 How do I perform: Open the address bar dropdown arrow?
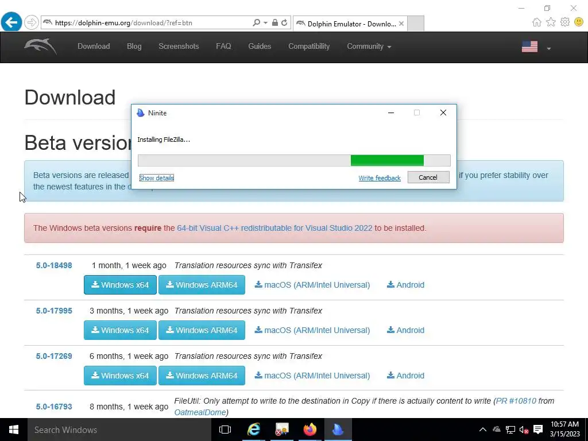(x=265, y=23)
